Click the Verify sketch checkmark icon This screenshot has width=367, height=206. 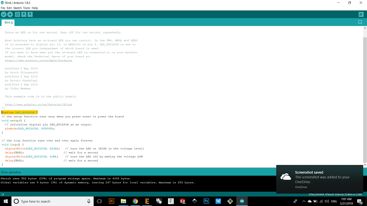coord(4,15)
